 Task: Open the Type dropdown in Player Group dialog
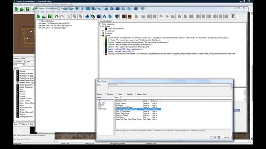point(230,85)
